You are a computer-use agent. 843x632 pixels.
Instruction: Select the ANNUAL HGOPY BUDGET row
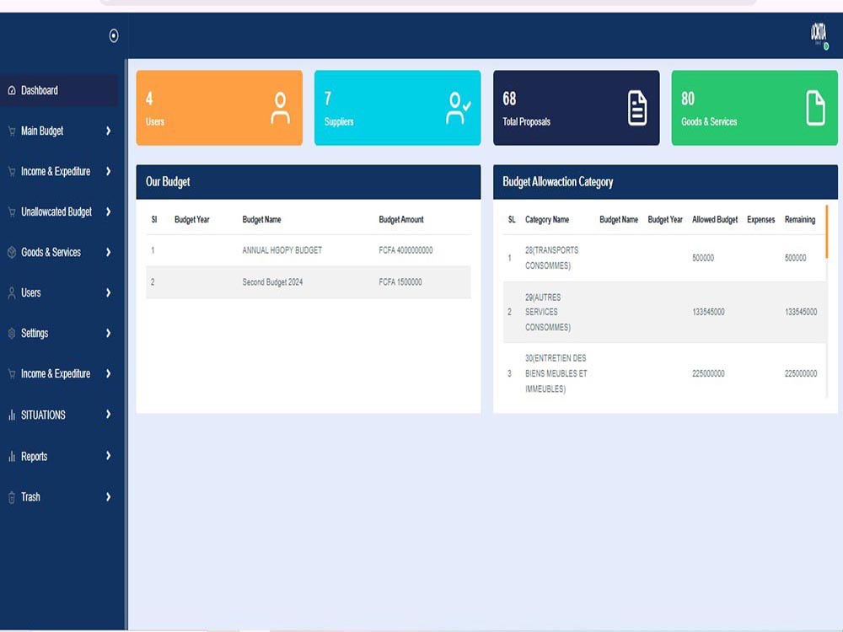point(309,250)
